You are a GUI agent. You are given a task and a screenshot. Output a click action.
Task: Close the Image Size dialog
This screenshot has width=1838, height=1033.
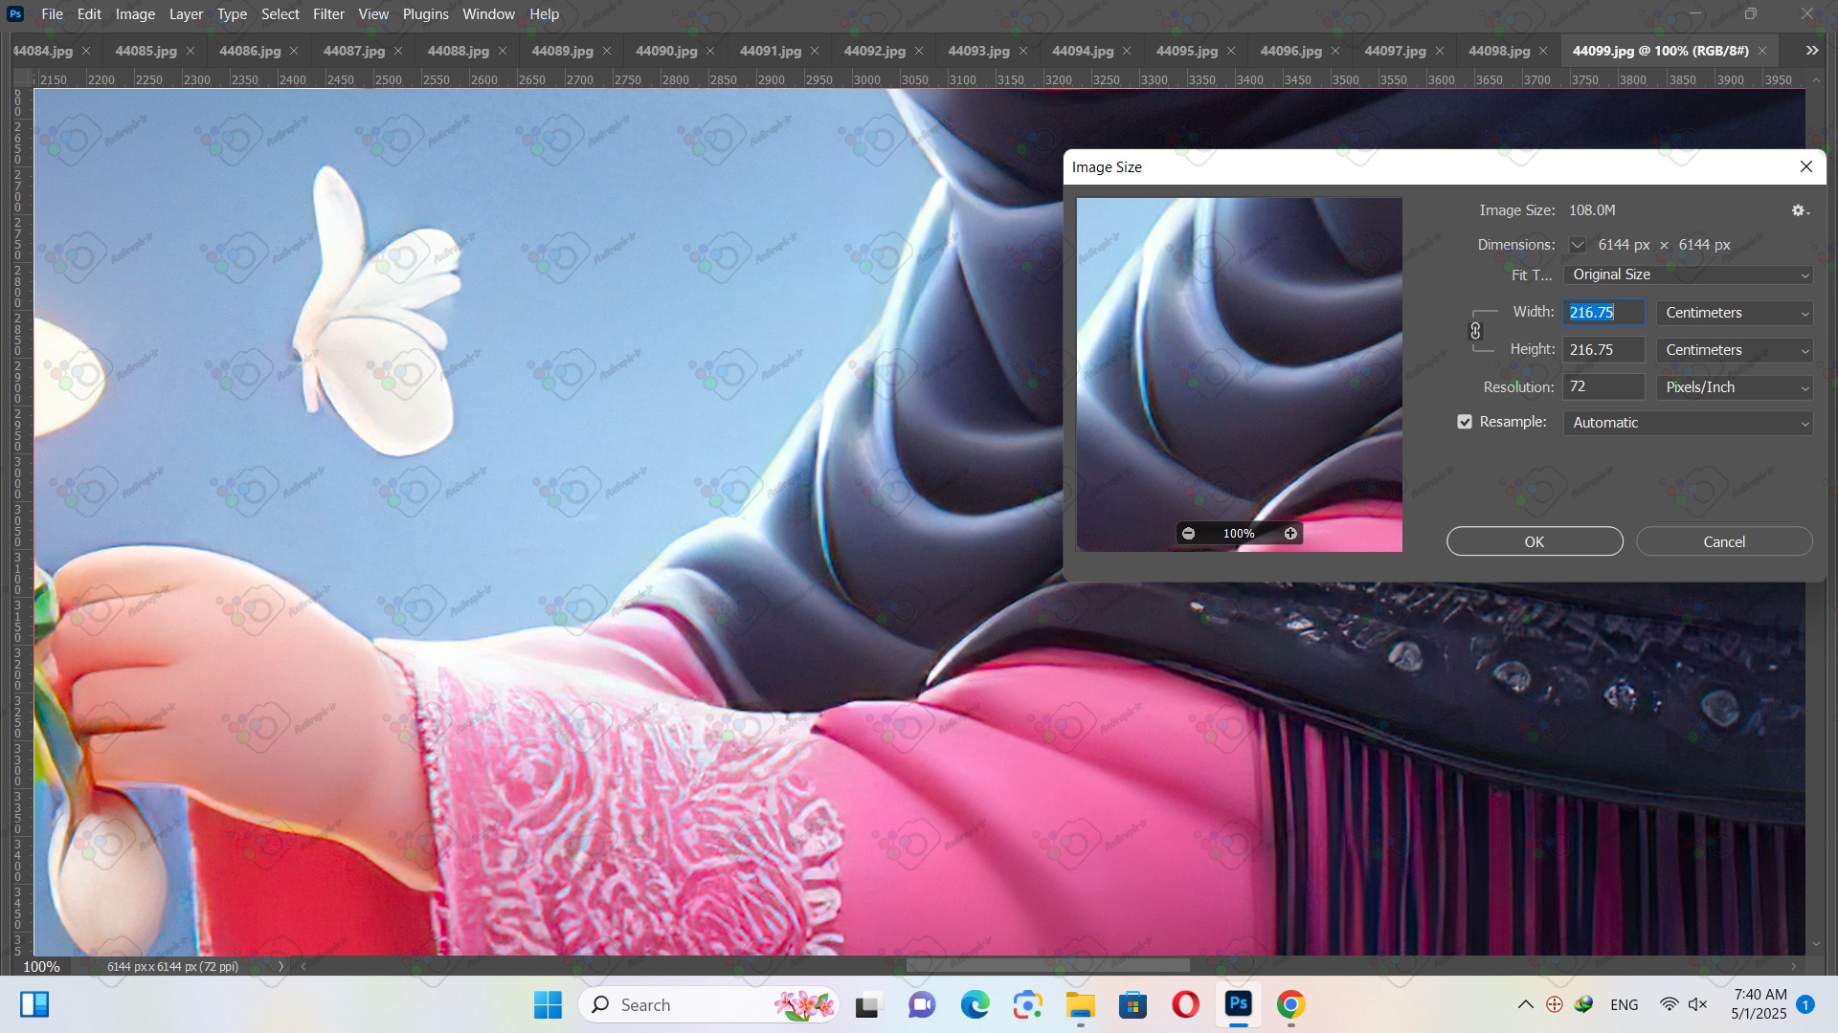[x=1805, y=166]
